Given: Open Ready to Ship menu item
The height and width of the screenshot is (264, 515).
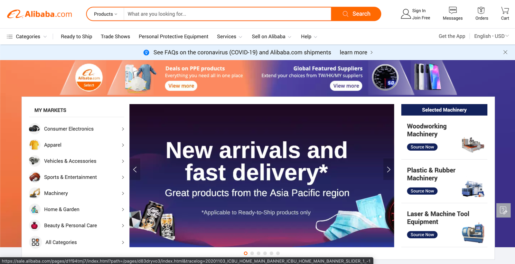Looking at the screenshot, I should click(77, 37).
